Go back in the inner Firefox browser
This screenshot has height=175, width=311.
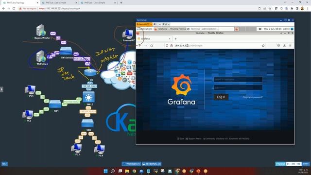140,46
